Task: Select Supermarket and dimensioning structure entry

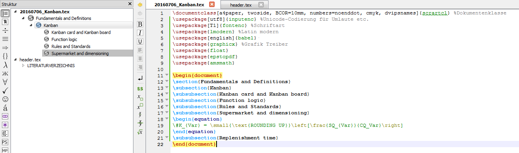Action: (x=80, y=53)
